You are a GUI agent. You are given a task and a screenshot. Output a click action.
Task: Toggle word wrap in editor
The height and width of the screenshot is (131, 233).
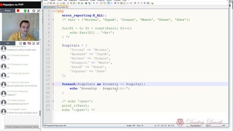[x=108, y=3]
